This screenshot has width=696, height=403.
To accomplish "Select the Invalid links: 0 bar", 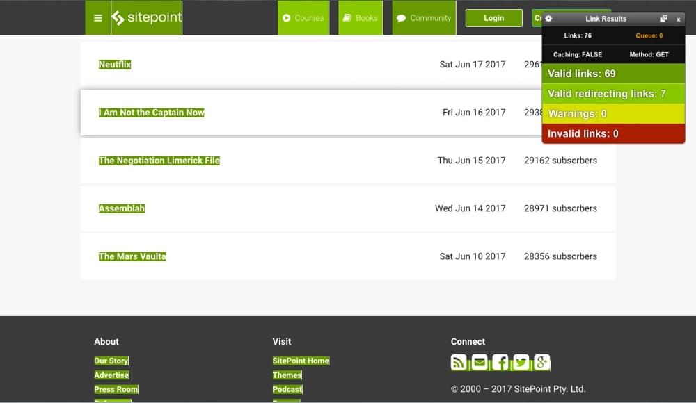I will (613, 133).
